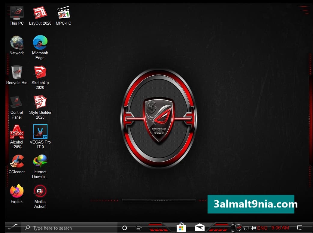This screenshot has height=233, width=313.
Task: Open Mirillis Action! recorder icon
Action: 40,196
